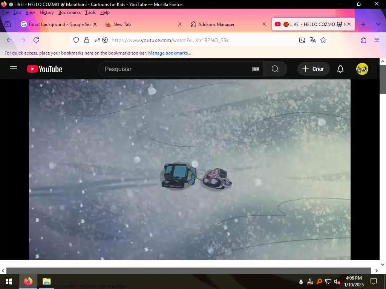This screenshot has width=386, height=289.
Task: Close the furret background tab
Action: click(95, 24)
